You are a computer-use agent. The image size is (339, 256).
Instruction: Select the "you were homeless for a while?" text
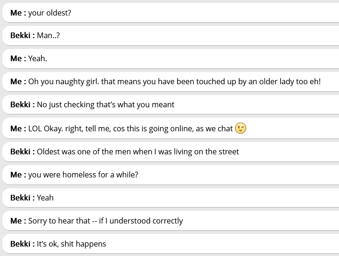click(83, 175)
